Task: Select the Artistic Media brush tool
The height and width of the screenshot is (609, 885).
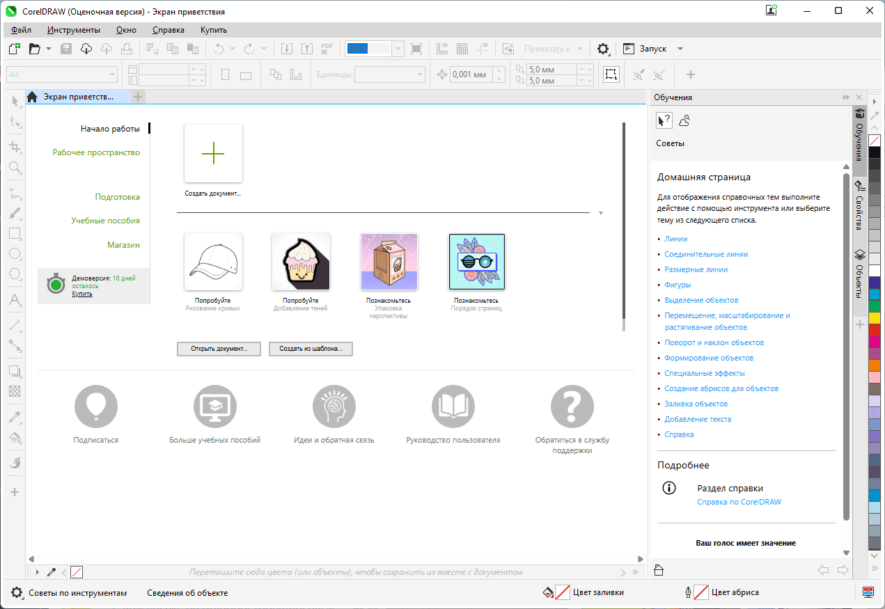Action: 14,212
